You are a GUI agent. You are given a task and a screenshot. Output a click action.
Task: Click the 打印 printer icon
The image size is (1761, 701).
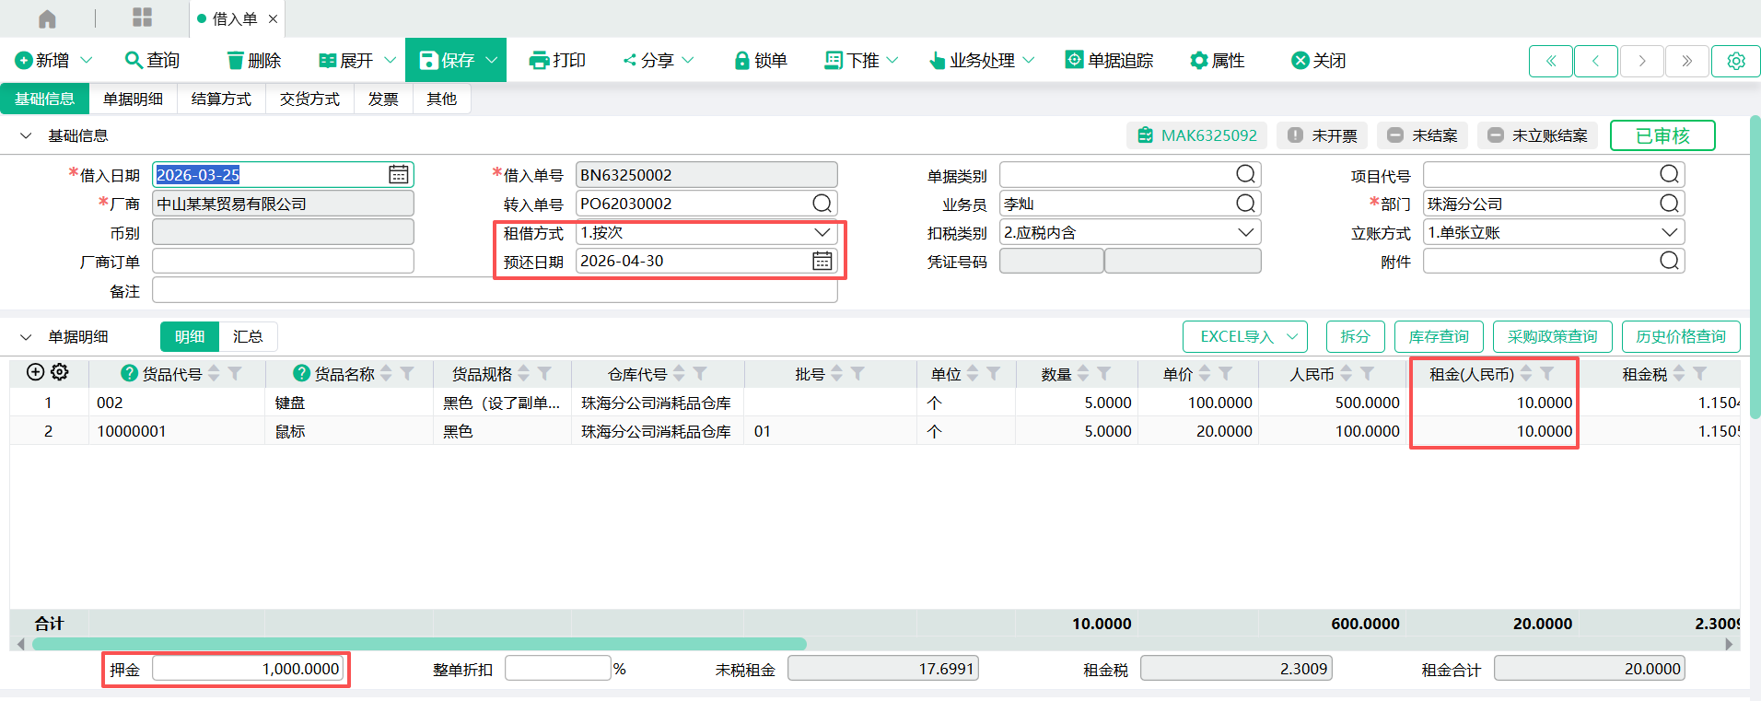[x=539, y=61]
